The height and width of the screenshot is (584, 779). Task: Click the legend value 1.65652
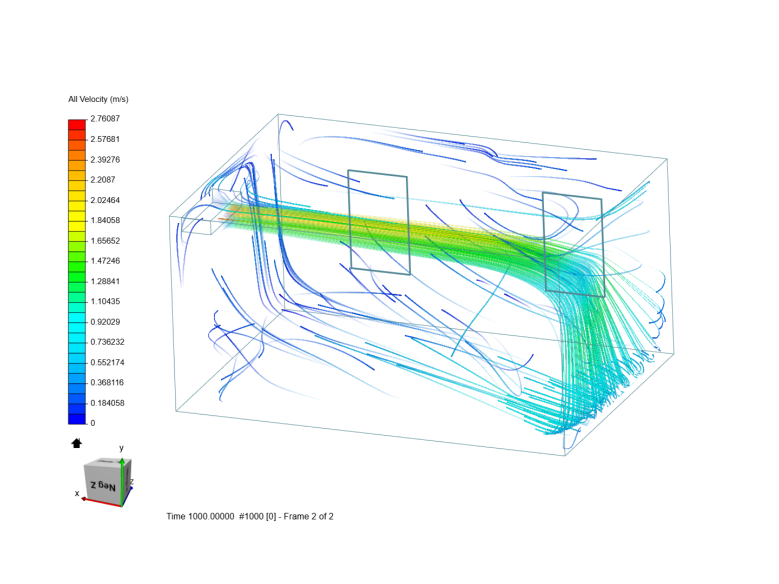[105, 241]
